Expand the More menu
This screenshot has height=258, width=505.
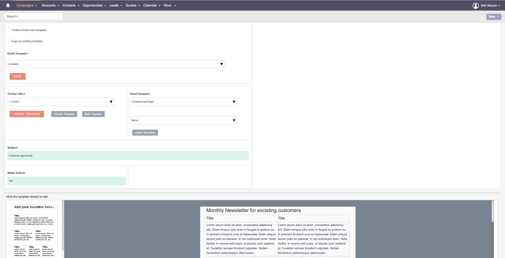pos(170,5)
